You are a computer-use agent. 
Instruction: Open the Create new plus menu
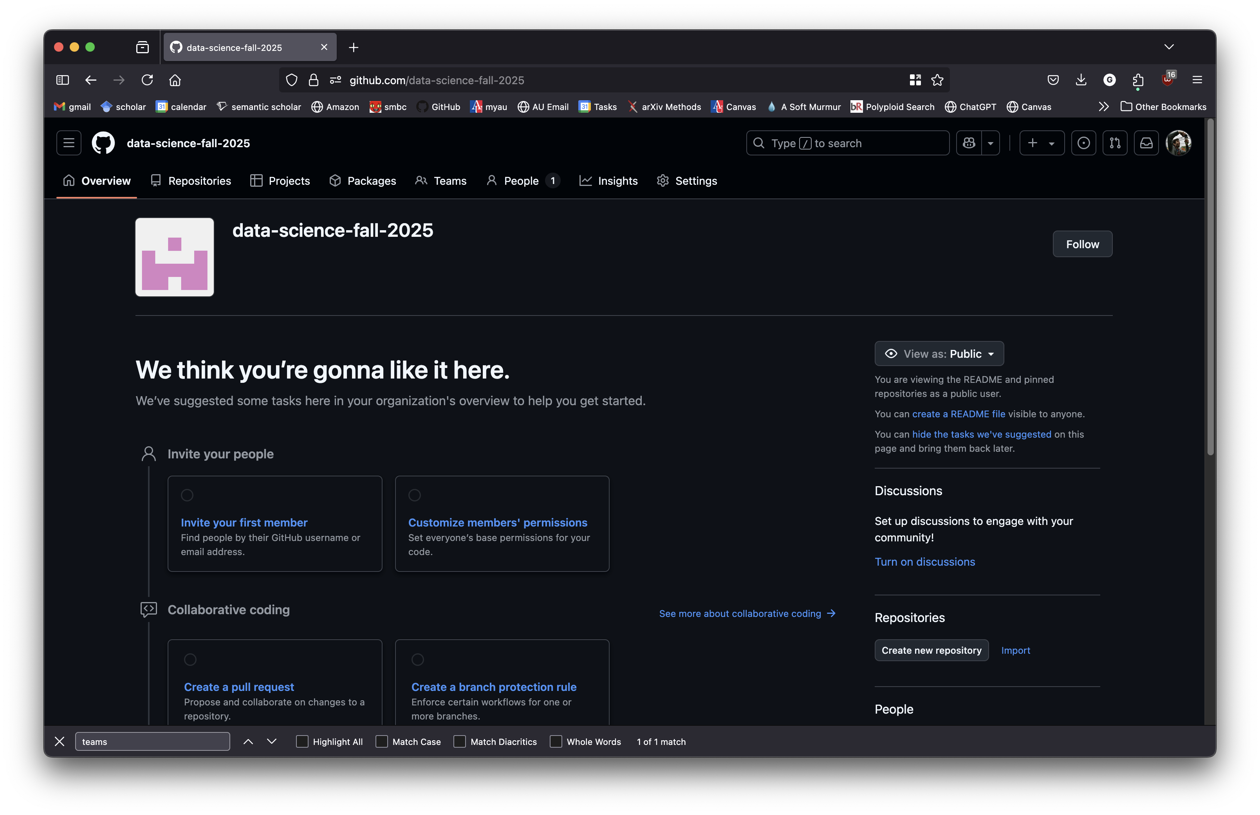point(1042,143)
